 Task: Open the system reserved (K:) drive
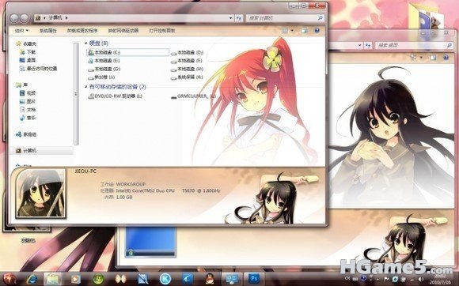187,77
